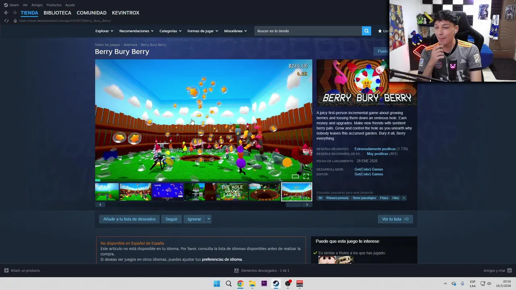Open the Ayuda menu

pyautogui.click(x=70, y=5)
